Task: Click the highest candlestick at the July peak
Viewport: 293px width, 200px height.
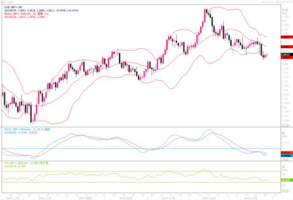Action: point(205,13)
